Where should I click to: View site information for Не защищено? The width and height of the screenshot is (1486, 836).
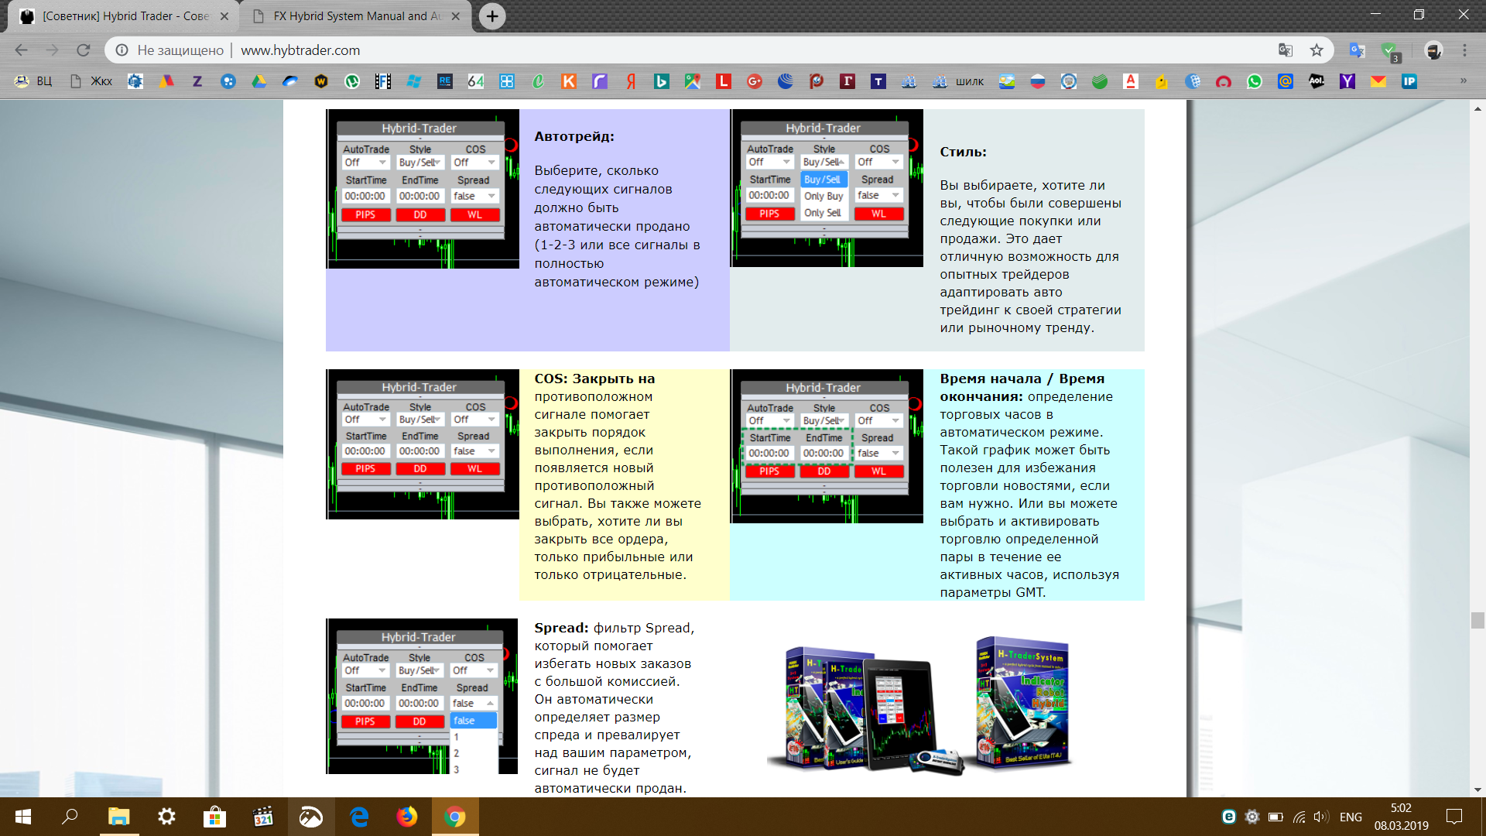pos(172,50)
